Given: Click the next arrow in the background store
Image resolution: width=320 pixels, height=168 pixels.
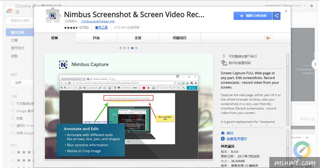Looking at the screenshot, I should click(x=315, y=64).
